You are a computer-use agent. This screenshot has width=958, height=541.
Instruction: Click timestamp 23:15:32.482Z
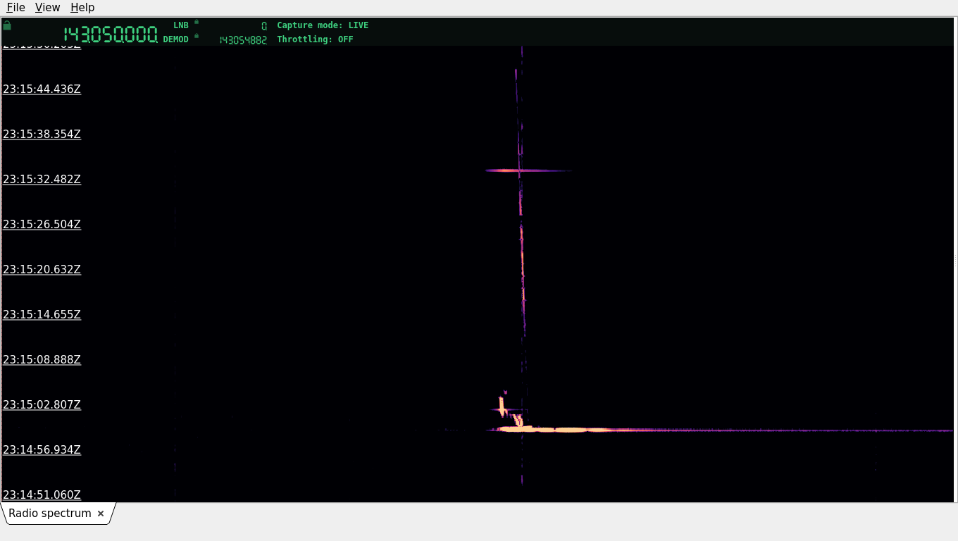coord(42,179)
